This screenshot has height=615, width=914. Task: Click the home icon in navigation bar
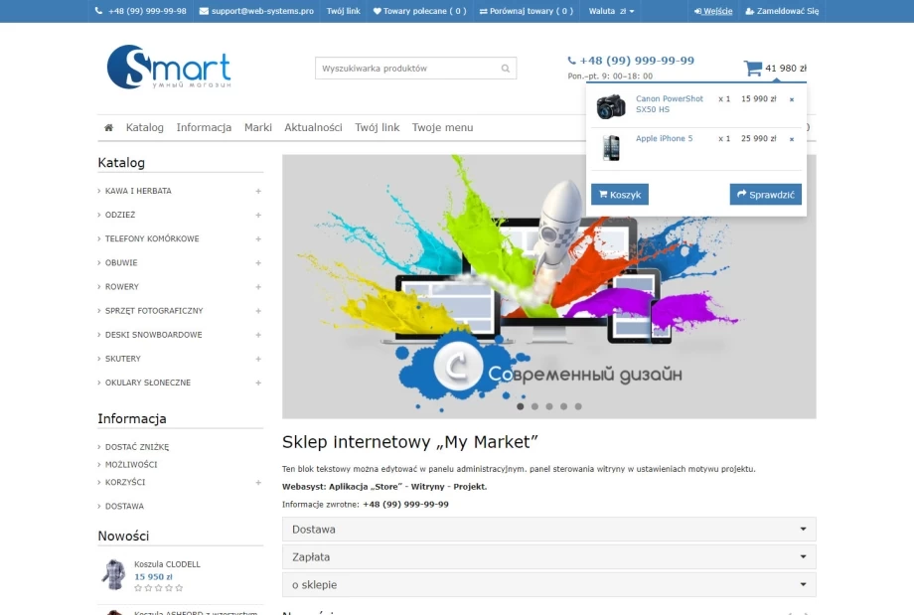tap(108, 128)
